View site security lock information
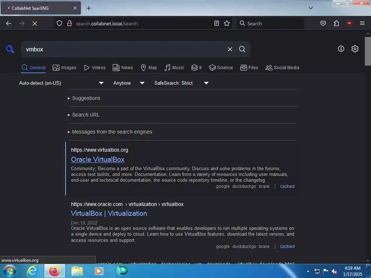Screen dimensions: 371x278 point(69,23)
